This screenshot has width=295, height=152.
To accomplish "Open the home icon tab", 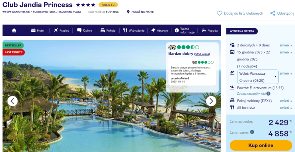I will 14,31.
